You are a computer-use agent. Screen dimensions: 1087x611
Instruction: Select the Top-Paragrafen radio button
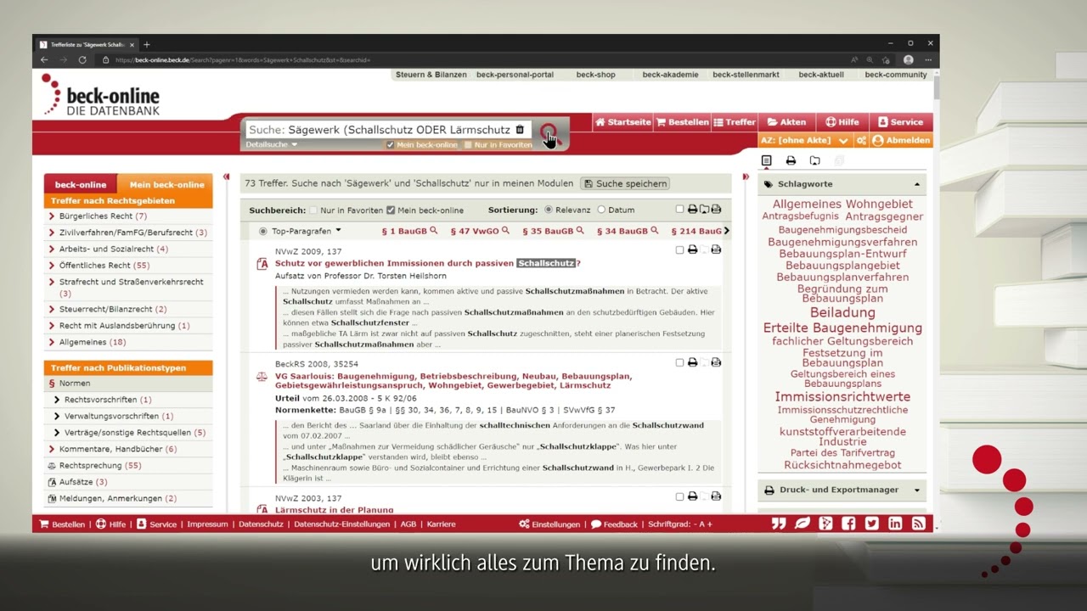tap(263, 231)
